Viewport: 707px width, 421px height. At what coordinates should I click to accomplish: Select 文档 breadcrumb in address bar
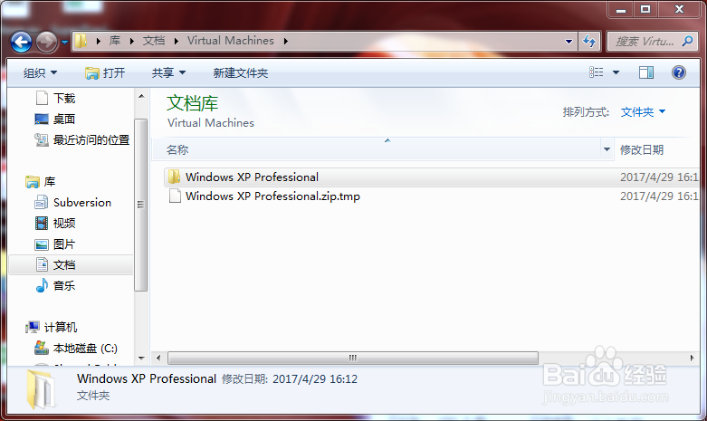click(x=154, y=41)
